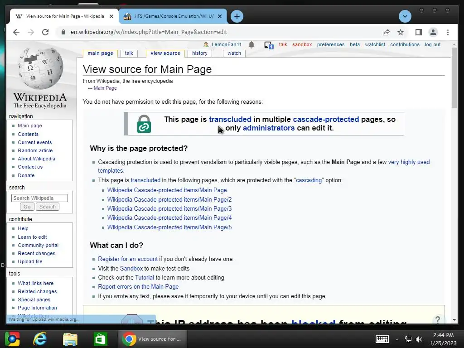Open the Chrome three-dot menu
This screenshot has width=464, height=348.
pyautogui.click(x=448, y=32)
